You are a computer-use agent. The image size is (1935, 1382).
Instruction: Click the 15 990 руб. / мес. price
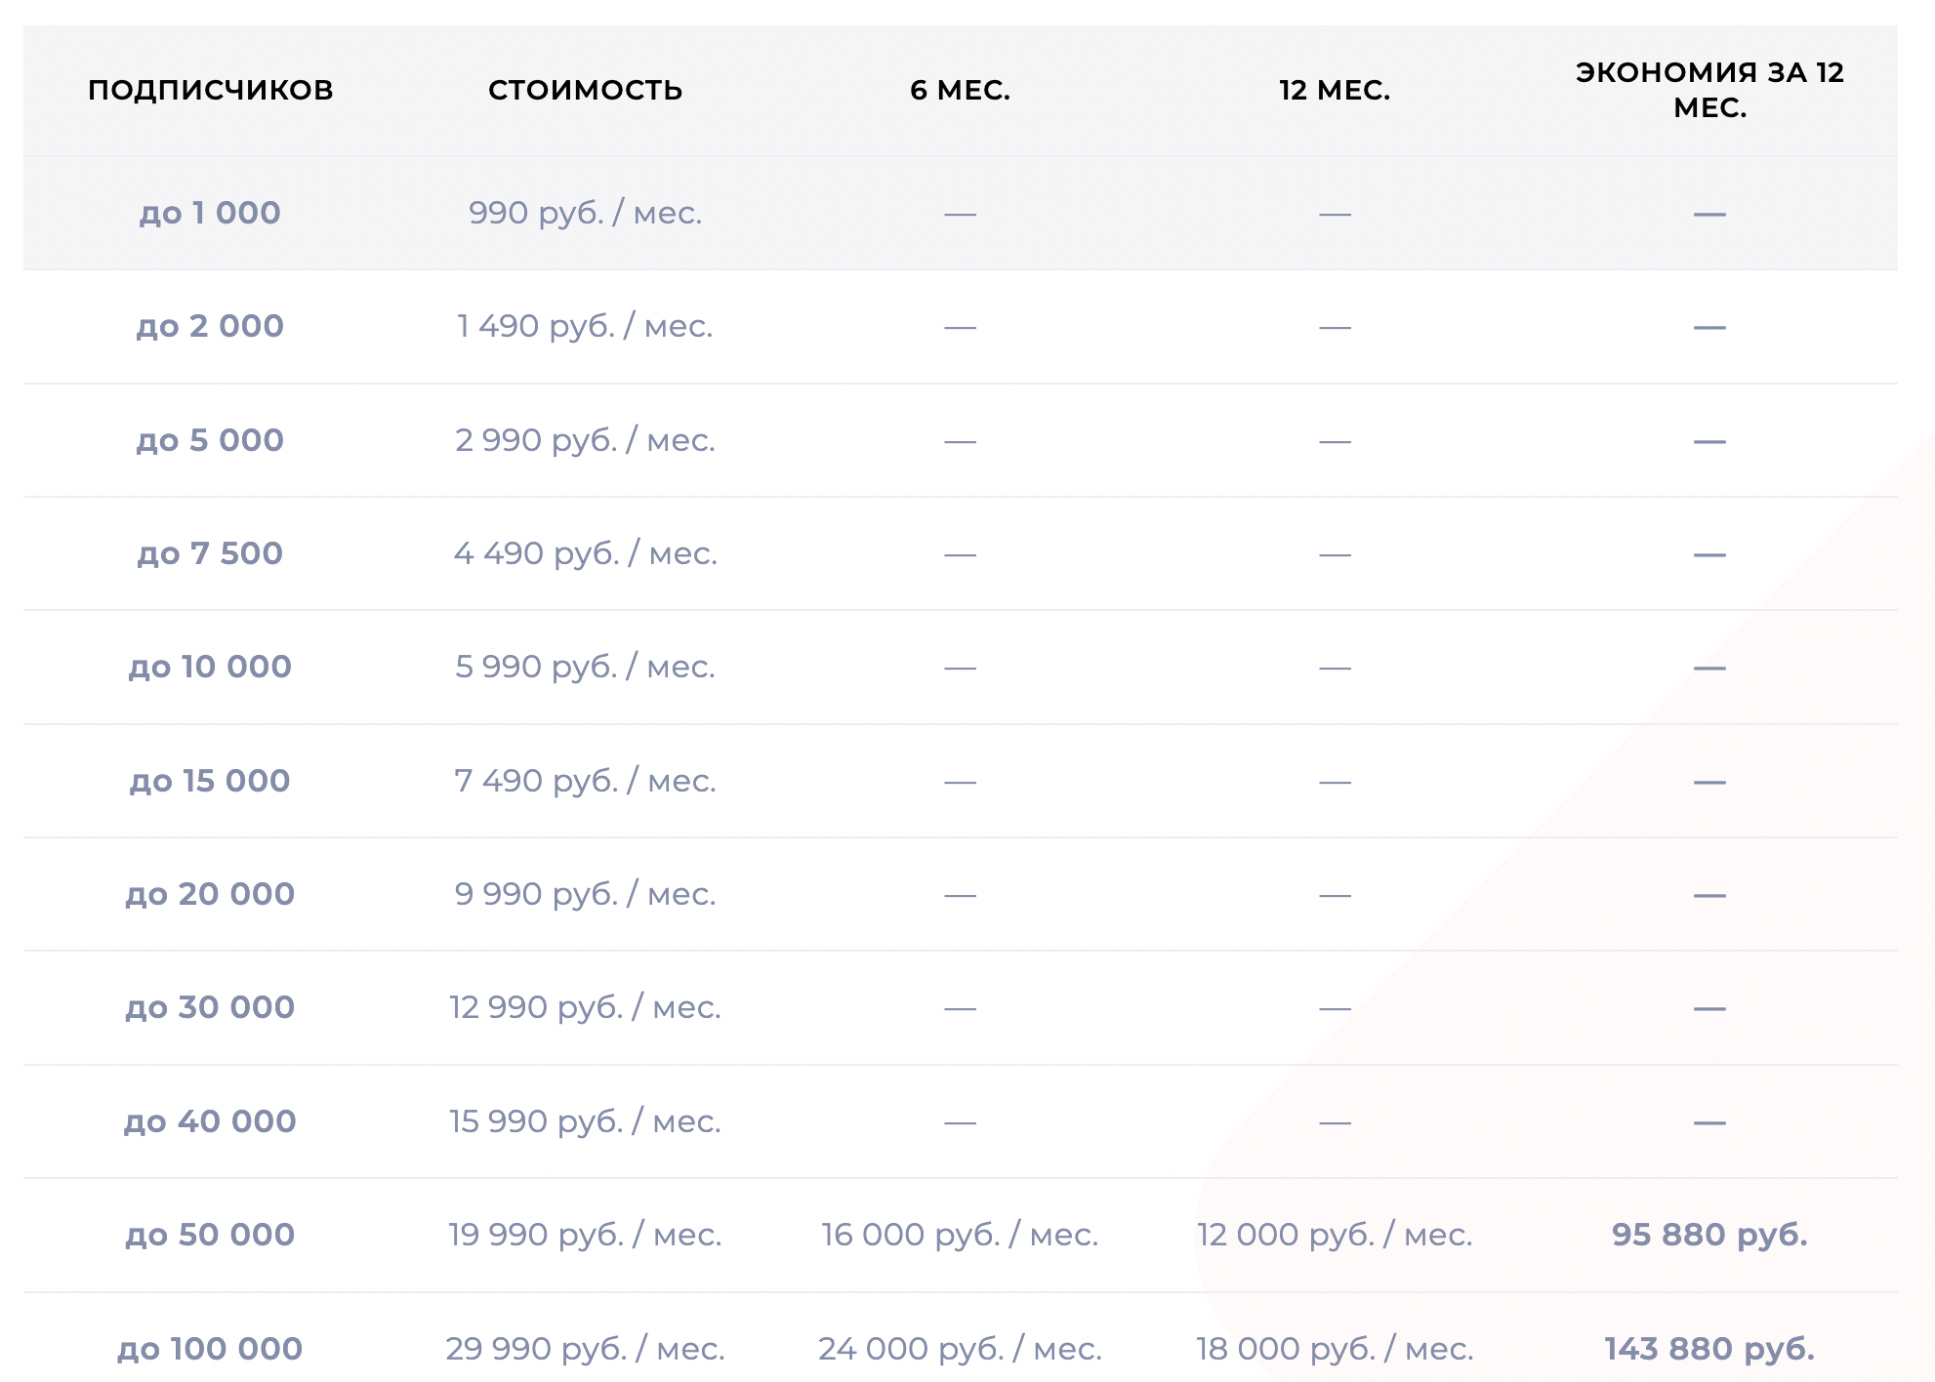point(585,1121)
